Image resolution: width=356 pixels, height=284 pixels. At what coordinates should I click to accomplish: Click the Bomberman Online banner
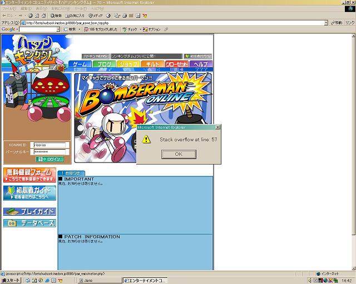point(143,118)
